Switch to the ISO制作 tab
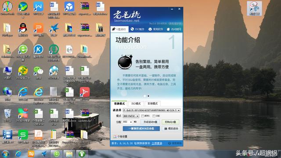 (137, 29)
